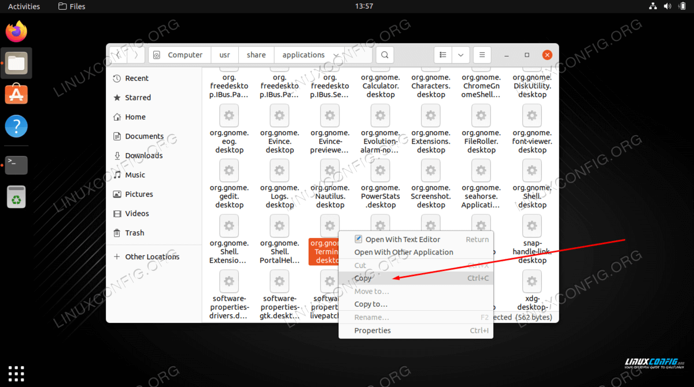Open Other Locations in the sidebar
694x387 pixels.
(x=154, y=256)
